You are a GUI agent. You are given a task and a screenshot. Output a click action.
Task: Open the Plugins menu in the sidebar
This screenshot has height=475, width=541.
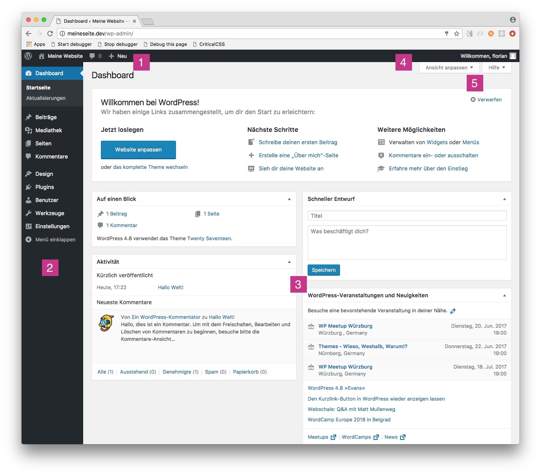click(45, 187)
